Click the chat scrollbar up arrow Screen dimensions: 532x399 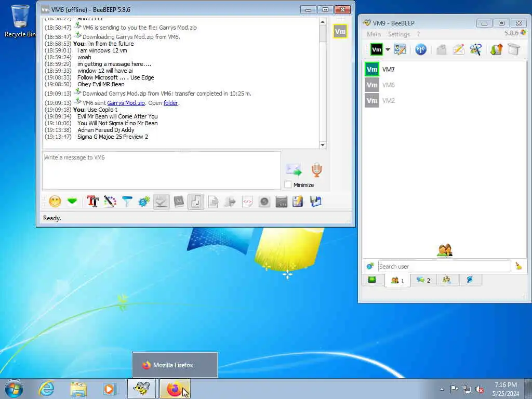click(x=323, y=22)
